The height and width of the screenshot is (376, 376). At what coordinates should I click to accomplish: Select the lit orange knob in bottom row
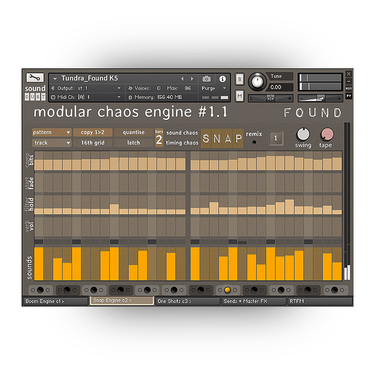click(x=227, y=290)
